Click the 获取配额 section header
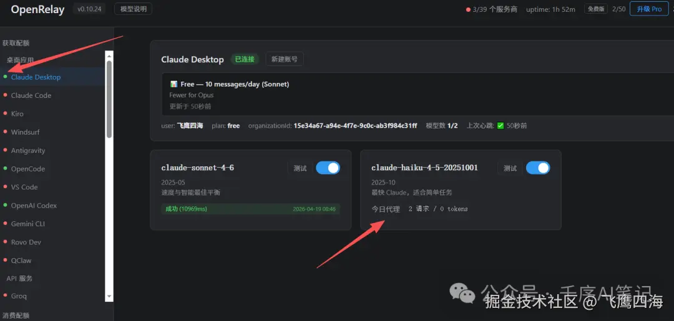Viewport: 674px width, 321px height. coord(16,43)
